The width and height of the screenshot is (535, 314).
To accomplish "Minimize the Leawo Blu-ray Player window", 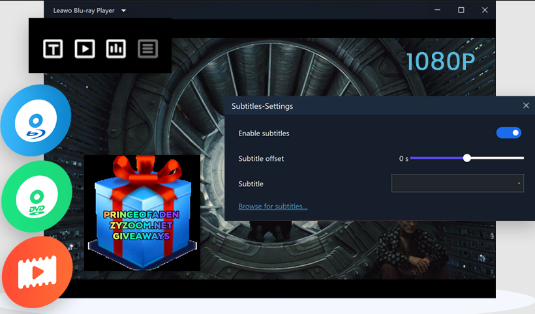I will 437,10.
